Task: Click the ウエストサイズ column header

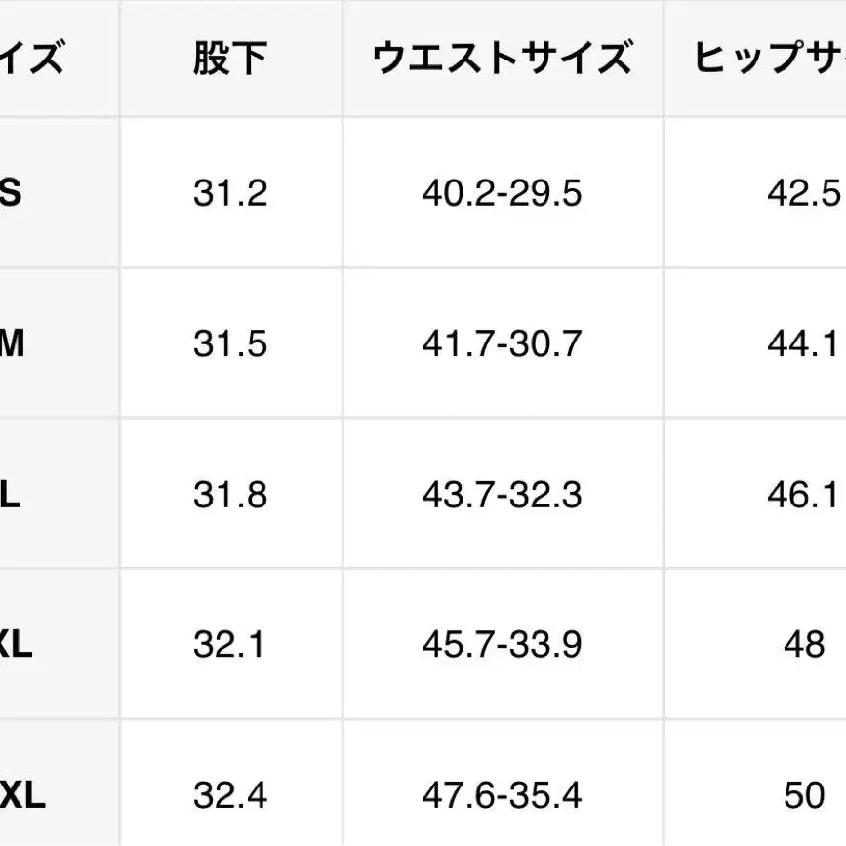Action: coord(503,60)
